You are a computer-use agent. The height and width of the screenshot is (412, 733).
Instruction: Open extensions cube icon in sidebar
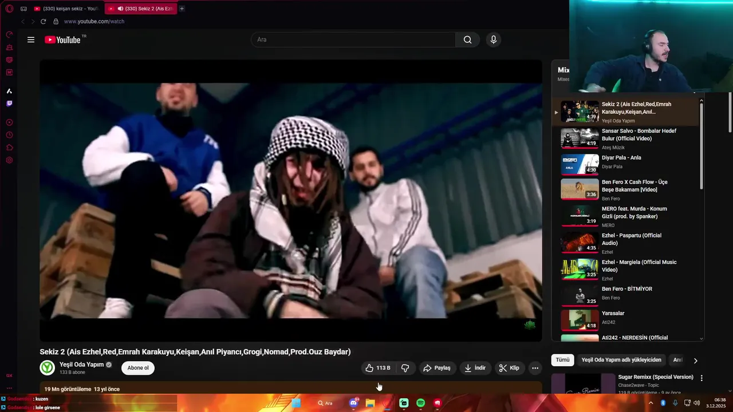coord(9,148)
